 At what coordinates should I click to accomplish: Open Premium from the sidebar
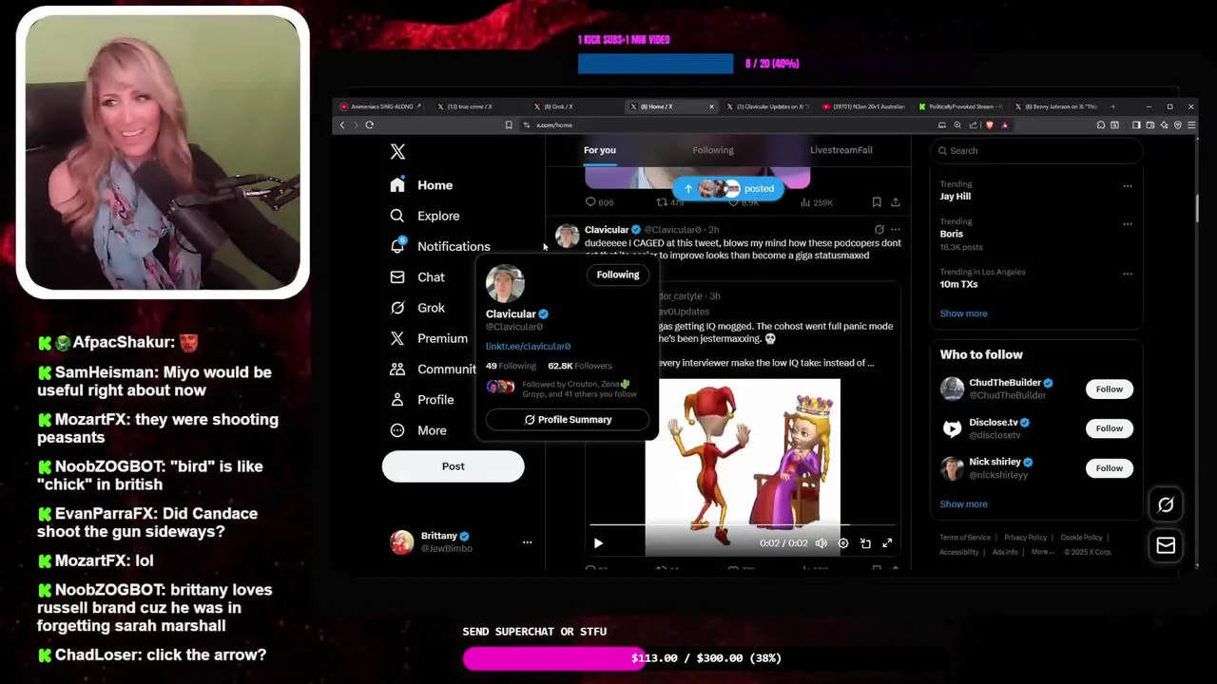point(429,338)
